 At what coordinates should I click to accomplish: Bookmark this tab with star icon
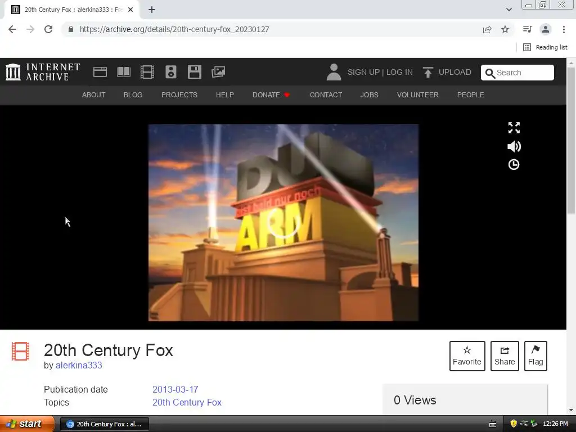pos(505,29)
